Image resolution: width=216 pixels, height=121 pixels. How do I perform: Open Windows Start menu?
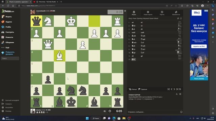click(87, 118)
